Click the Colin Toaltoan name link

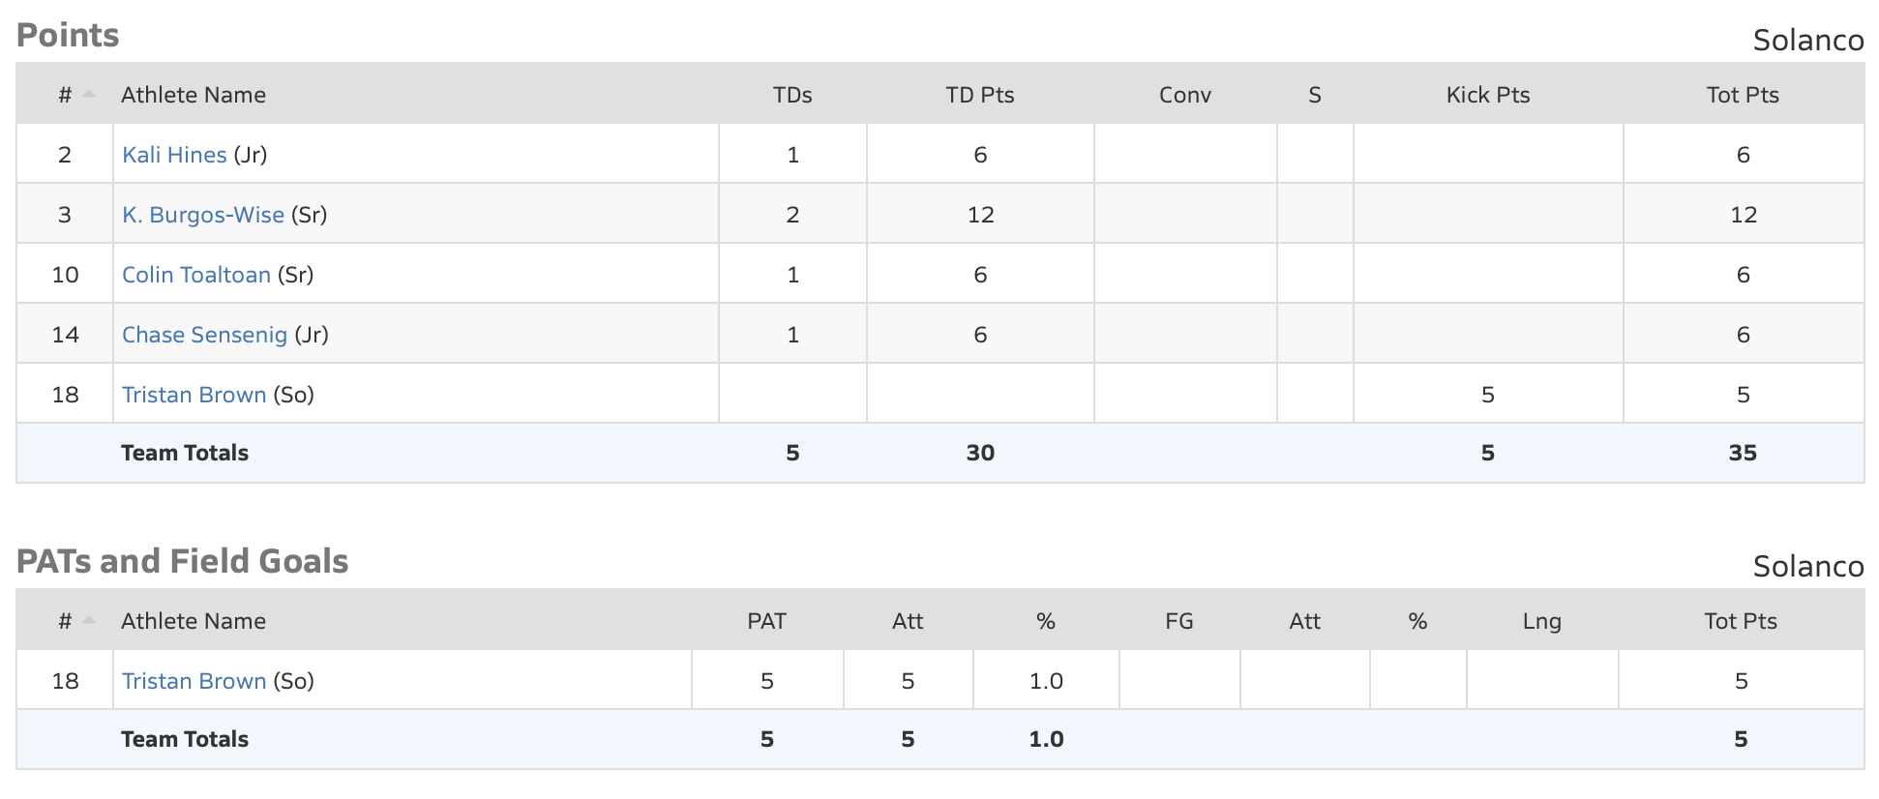point(196,275)
